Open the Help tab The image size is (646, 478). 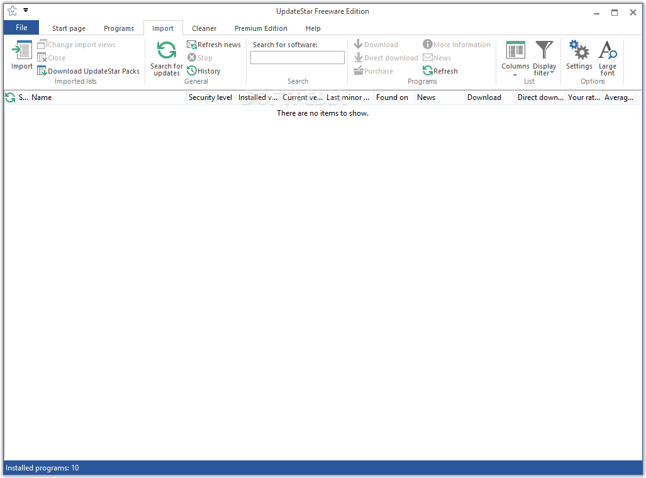[313, 28]
